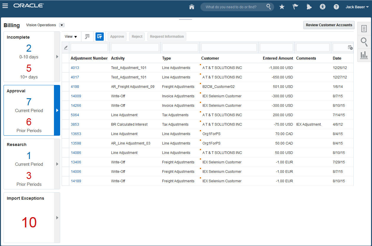Open the Date filter calendar picker icon
Image resolution: width=372 pixels, height=246 pixels.
350,47
